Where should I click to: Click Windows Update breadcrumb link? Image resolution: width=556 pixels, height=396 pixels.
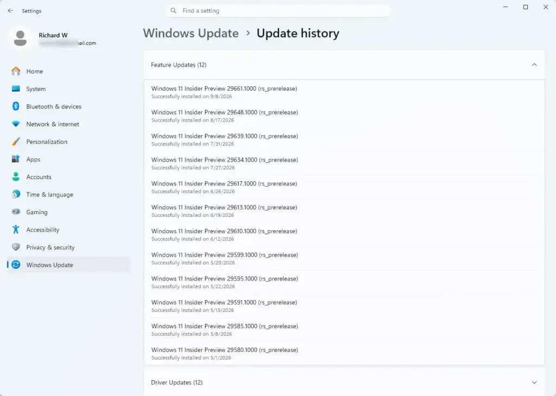pyautogui.click(x=191, y=33)
